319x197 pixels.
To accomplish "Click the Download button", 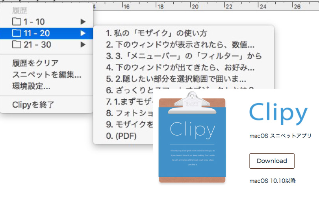I will point(272,161).
